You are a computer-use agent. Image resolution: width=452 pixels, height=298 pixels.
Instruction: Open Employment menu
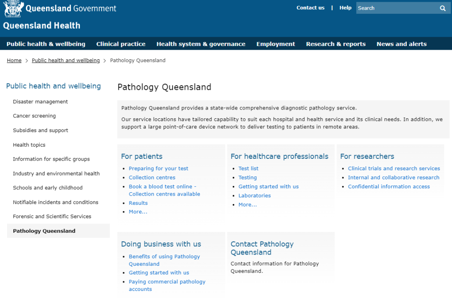275,44
